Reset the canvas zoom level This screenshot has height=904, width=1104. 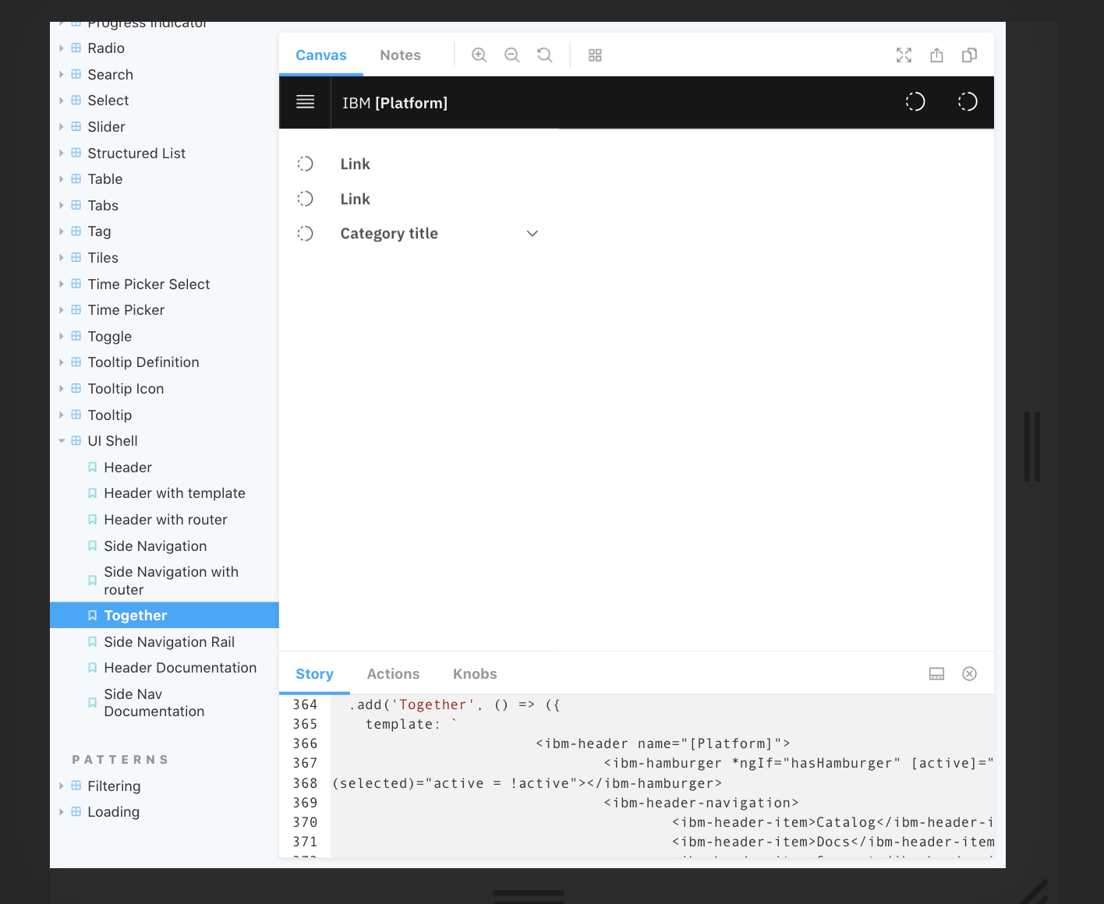coord(544,55)
